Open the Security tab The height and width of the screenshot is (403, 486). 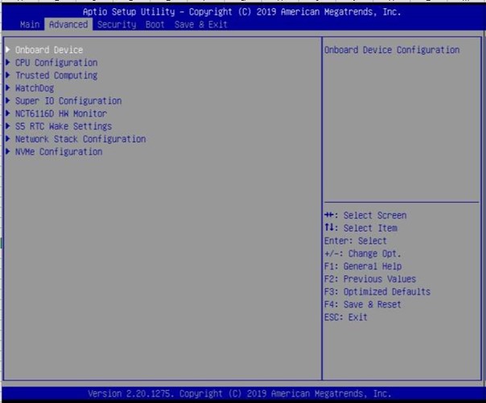point(117,25)
